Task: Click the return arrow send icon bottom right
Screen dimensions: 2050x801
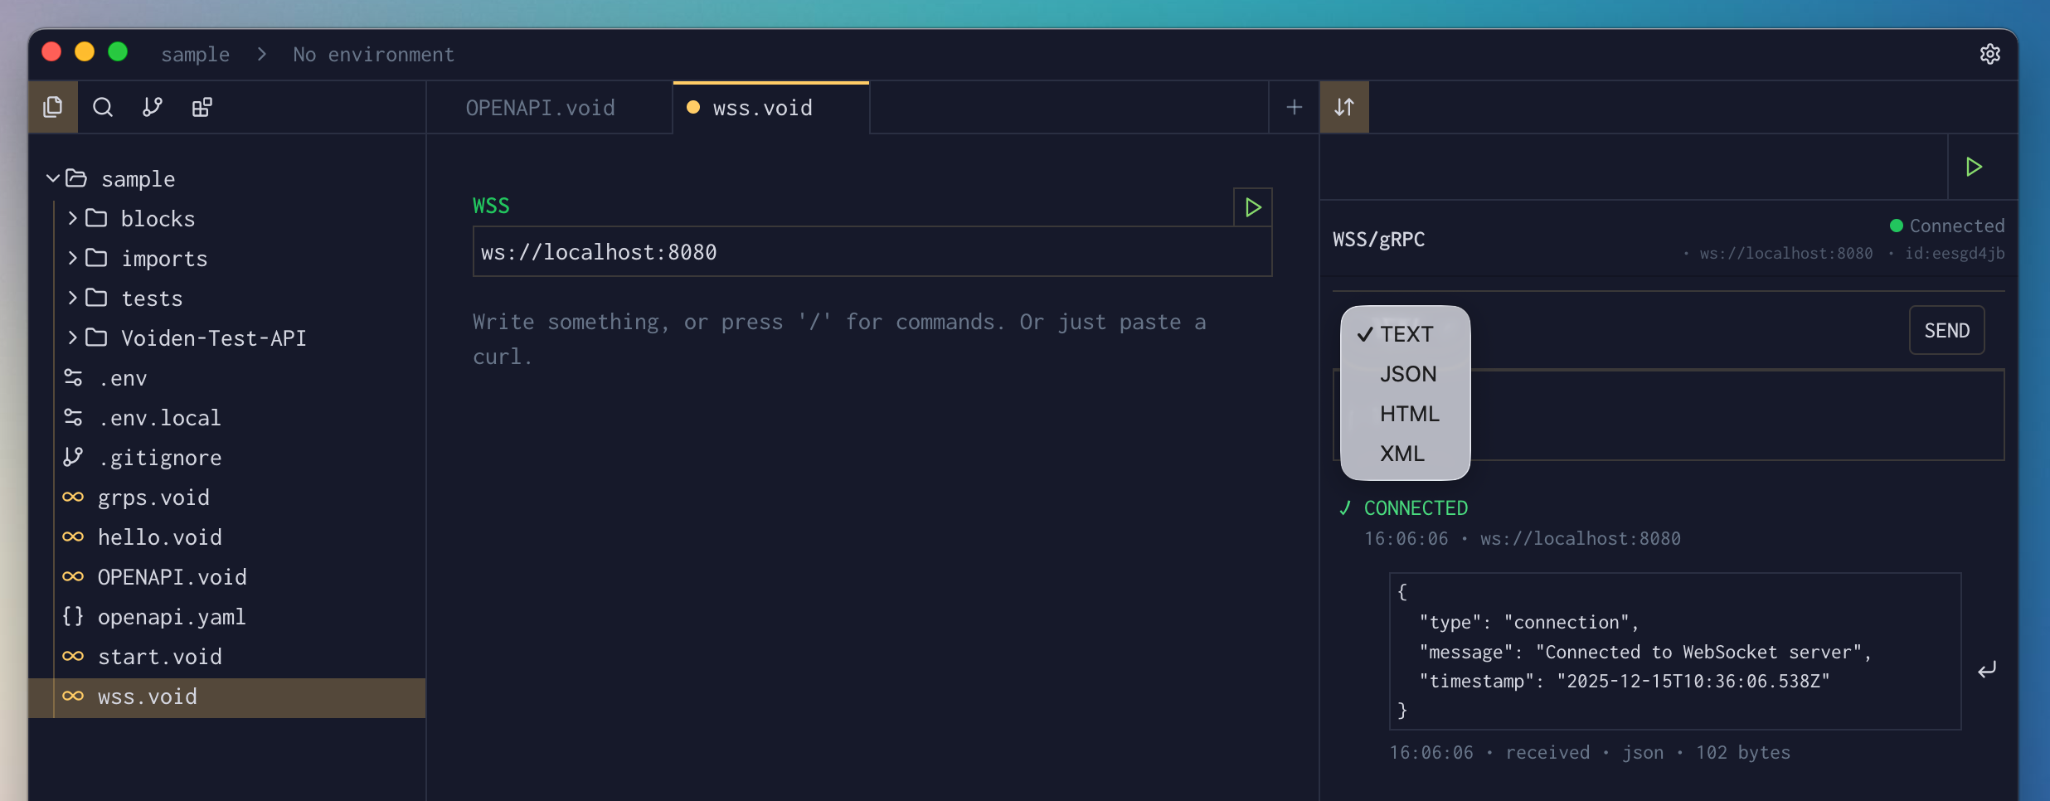Action: click(x=1987, y=669)
